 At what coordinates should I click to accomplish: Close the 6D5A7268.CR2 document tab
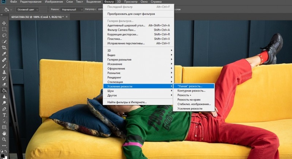point(66,17)
